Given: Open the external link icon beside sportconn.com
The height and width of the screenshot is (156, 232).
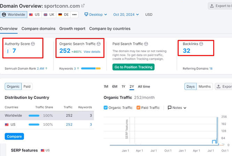Looking at the screenshot, I should (x=83, y=6).
